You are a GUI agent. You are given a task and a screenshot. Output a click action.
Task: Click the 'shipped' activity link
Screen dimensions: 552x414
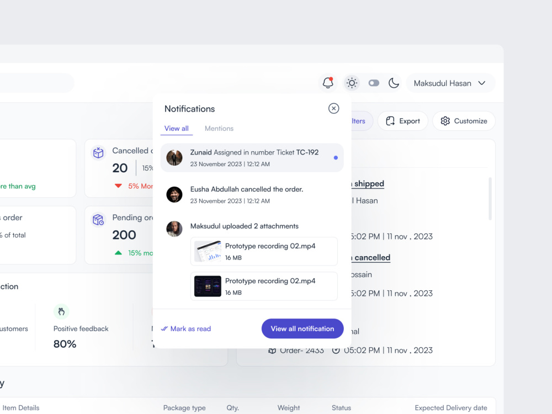point(368,184)
